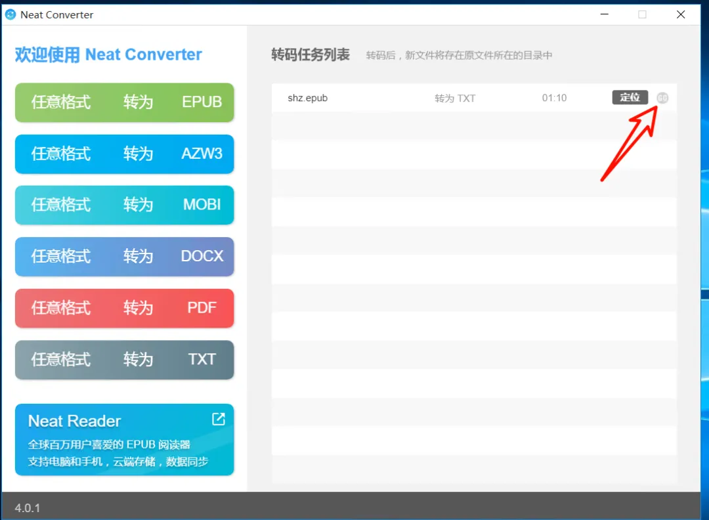Select the convert to MOBI button
The width and height of the screenshot is (709, 520).
[124, 205]
